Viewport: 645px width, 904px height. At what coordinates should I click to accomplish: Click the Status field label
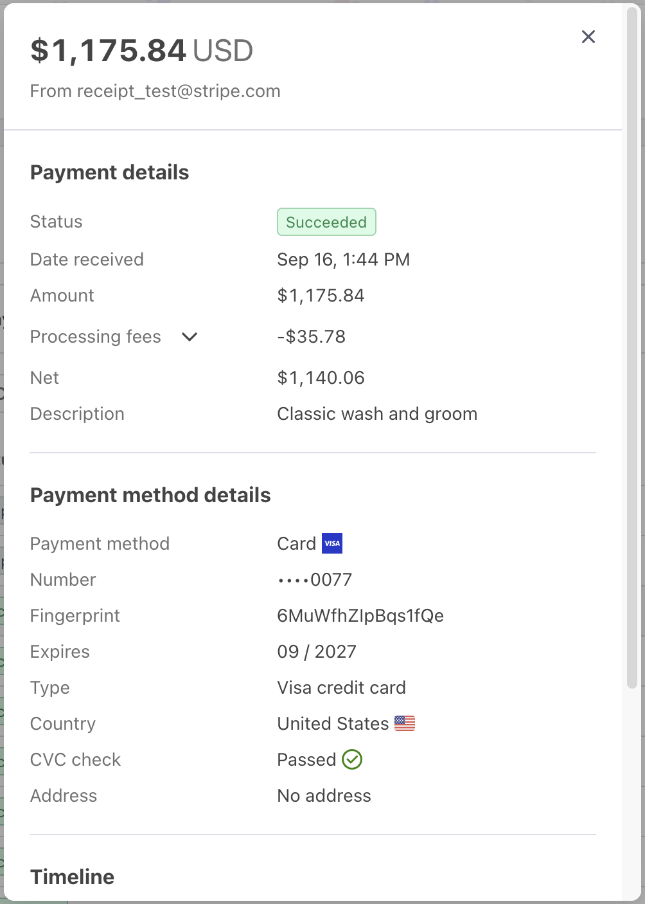pyautogui.click(x=57, y=222)
